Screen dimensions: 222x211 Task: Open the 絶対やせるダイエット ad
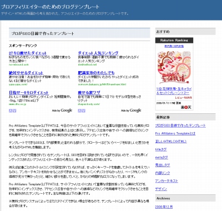[x=26, y=73]
